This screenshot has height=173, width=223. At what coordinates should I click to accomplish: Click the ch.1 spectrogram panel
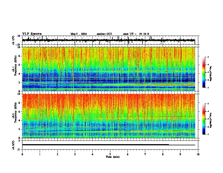(109, 69)
